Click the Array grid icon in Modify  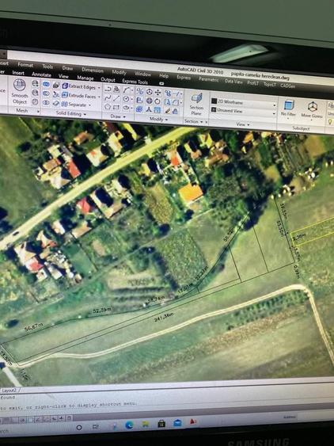click(139, 109)
